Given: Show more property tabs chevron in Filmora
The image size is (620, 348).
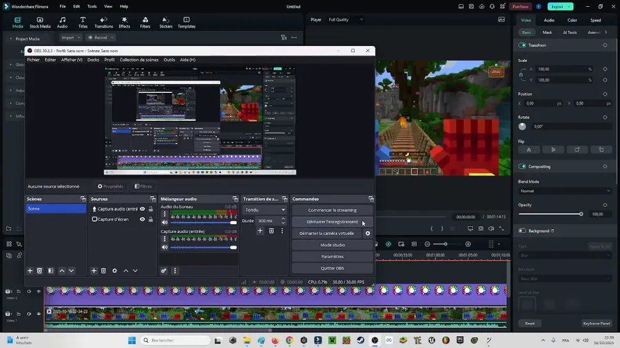Looking at the screenshot, I should [606, 32].
